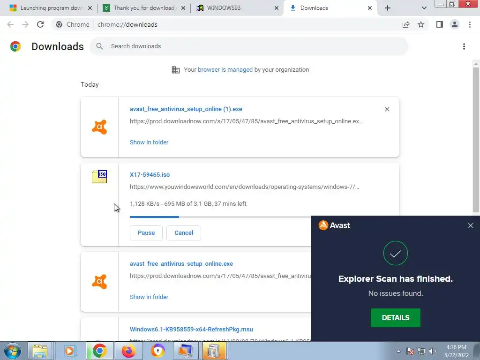Click the X17-59465.iso download progress bar

point(220,217)
